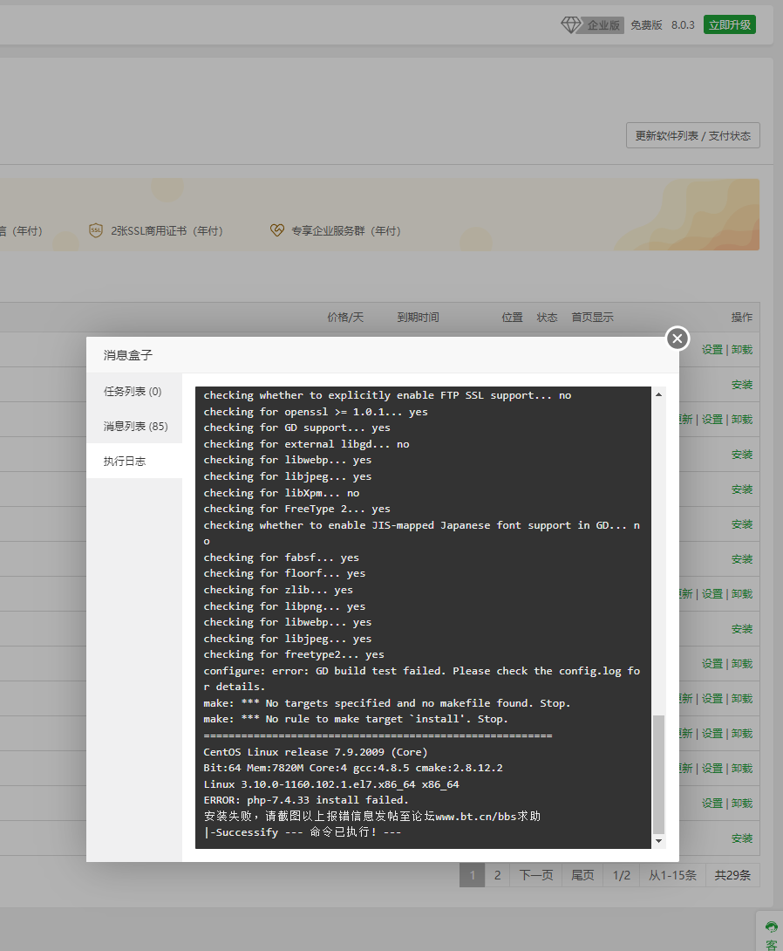Click 'ERROR: php-7.4.33 install failed.' line

click(x=306, y=800)
